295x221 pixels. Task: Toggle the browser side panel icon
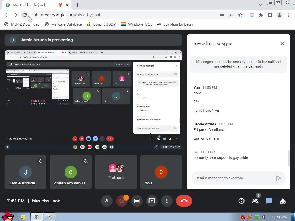[x=270, y=15]
